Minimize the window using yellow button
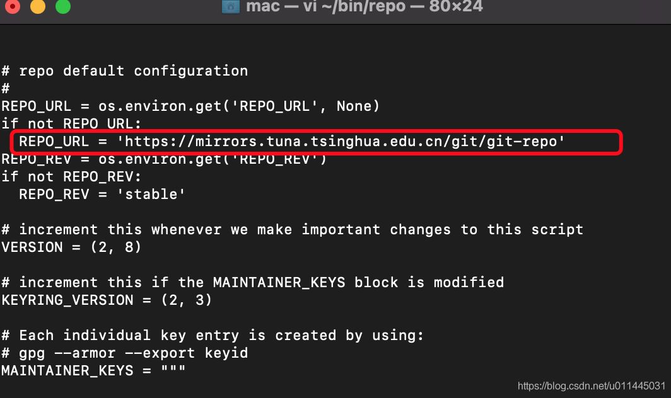Screen dimensions: 671x398 tap(38, 6)
